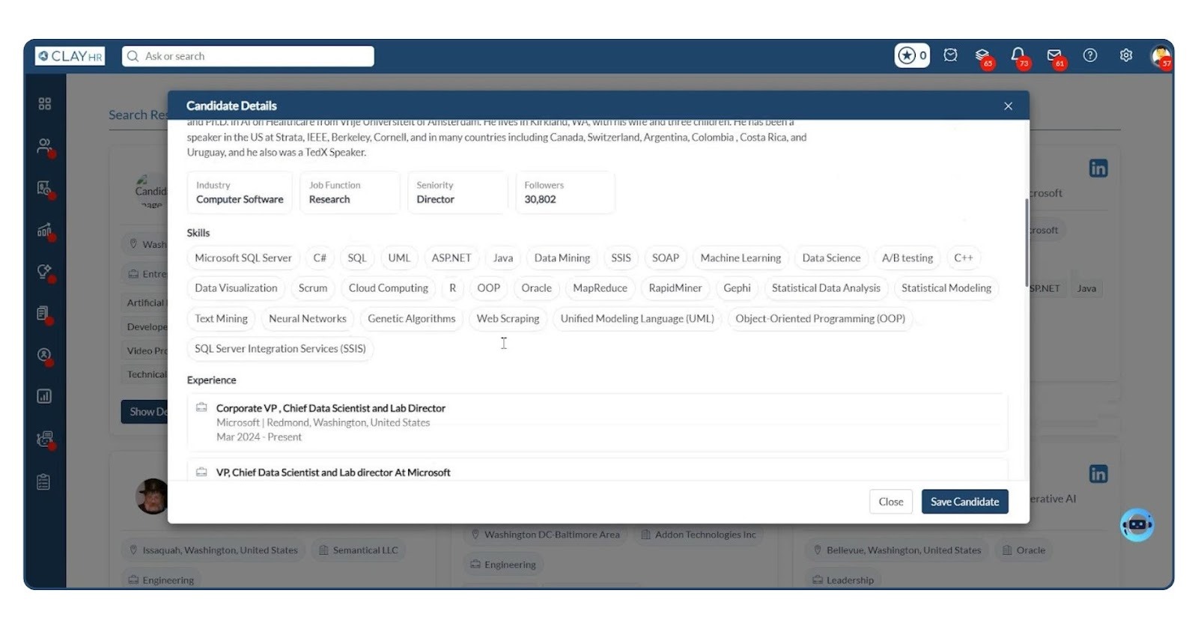
Task: Open the layers stack icon with badge 65
Action: pyautogui.click(x=982, y=56)
